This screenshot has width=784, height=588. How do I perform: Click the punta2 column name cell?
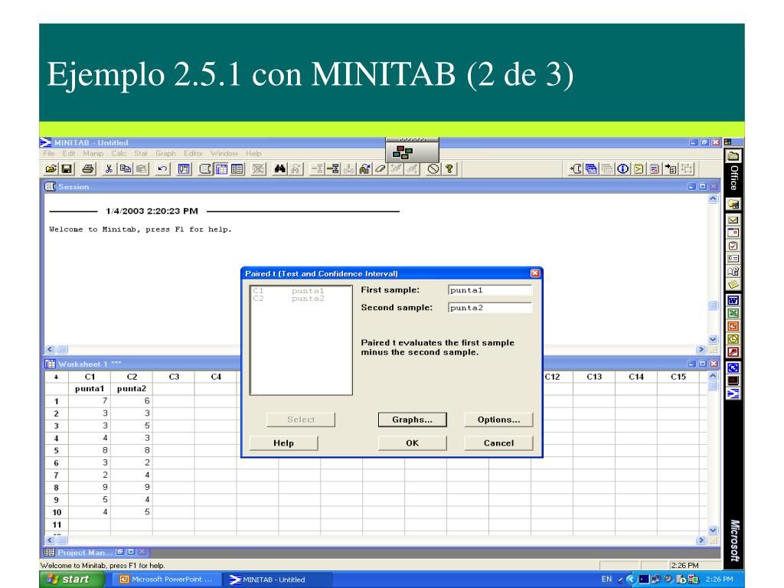pos(132,388)
